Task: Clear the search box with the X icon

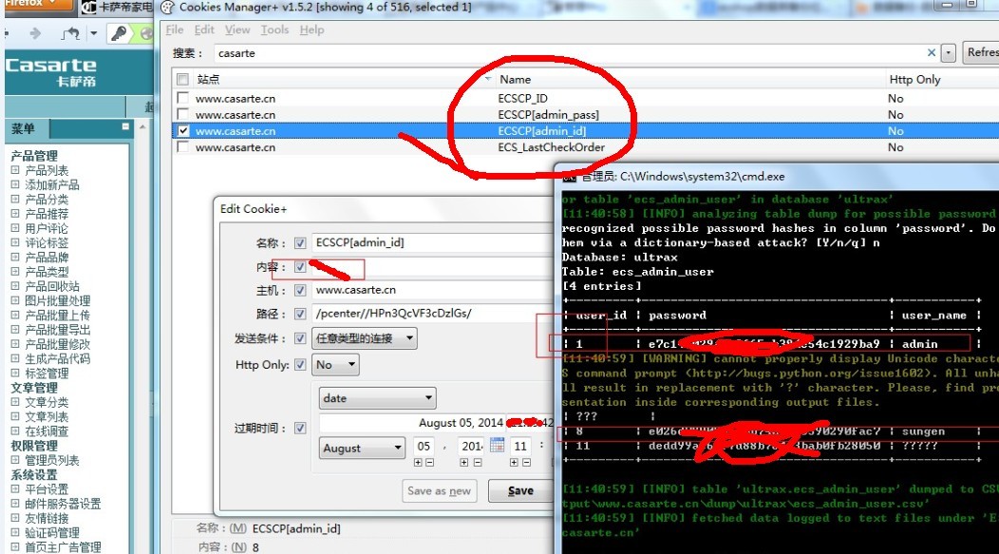Action: click(932, 53)
